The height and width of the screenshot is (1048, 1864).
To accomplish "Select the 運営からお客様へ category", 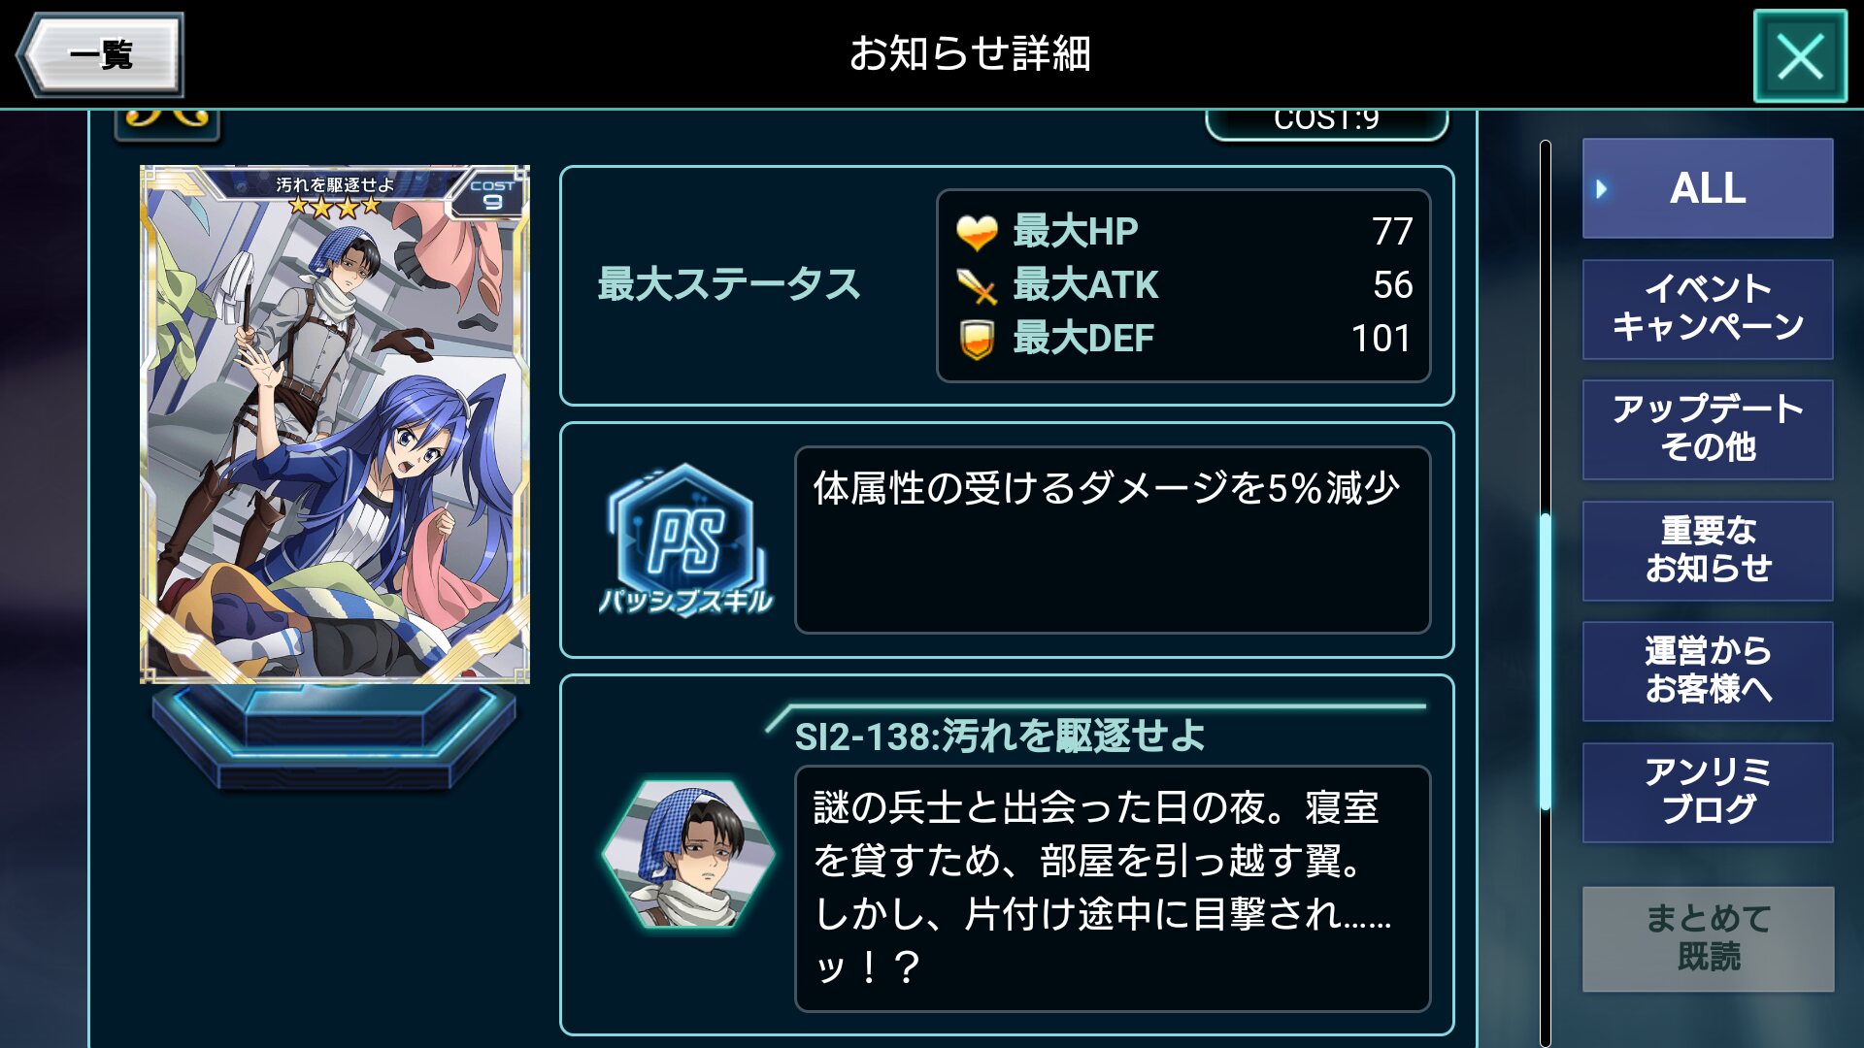I will pyautogui.click(x=1708, y=671).
